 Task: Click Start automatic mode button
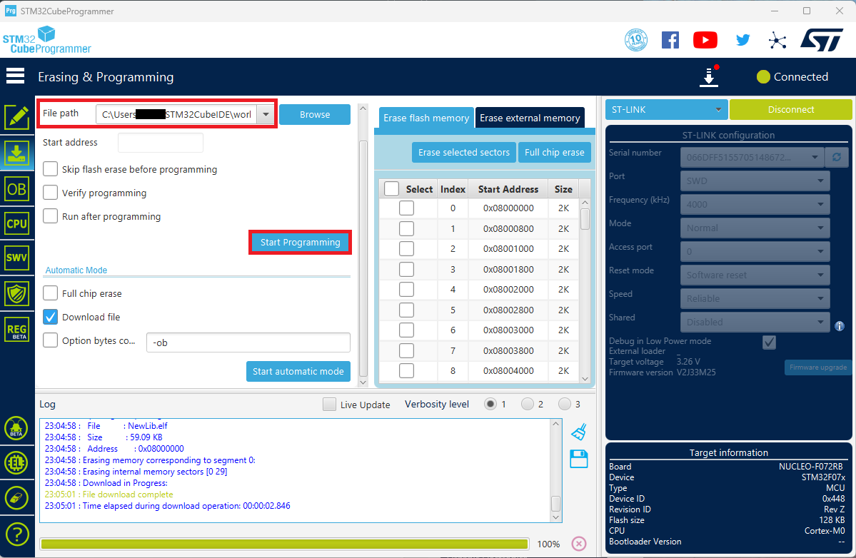298,372
